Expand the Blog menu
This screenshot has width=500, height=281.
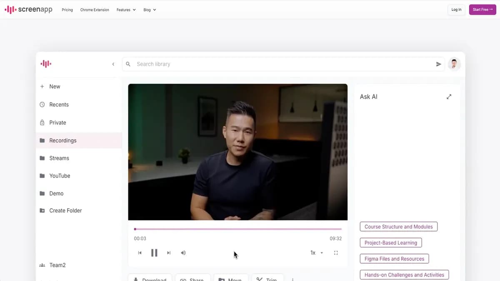(150, 10)
